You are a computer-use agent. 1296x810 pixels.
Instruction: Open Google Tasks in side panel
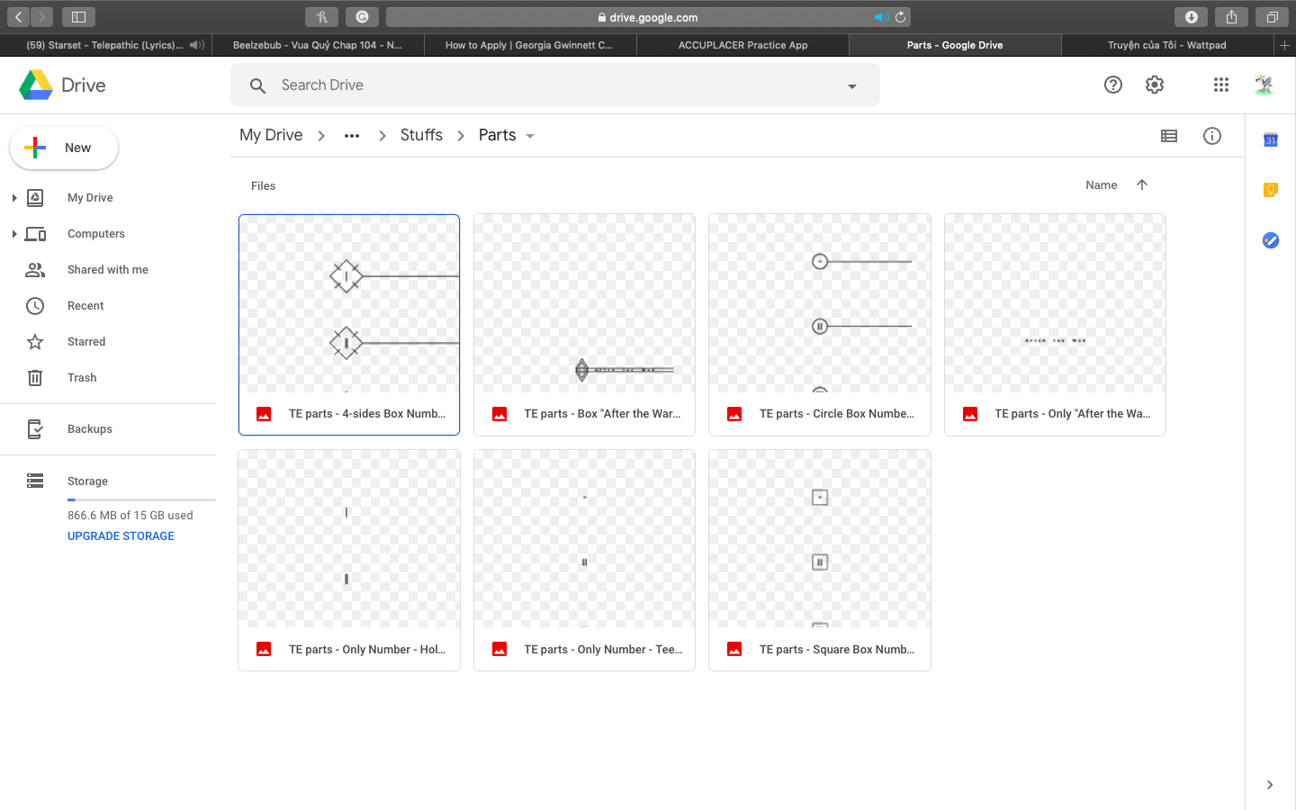click(x=1270, y=240)
